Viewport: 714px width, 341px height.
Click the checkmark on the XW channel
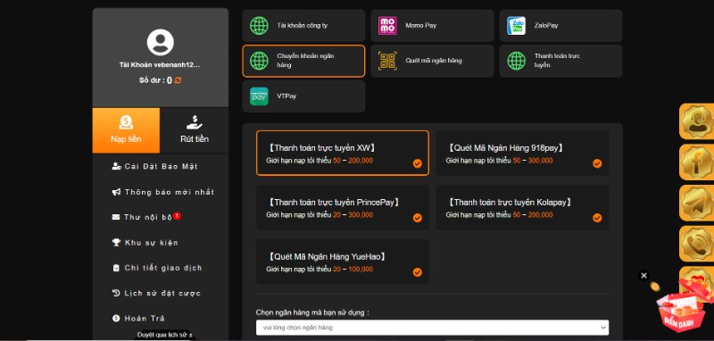[418, 163]
